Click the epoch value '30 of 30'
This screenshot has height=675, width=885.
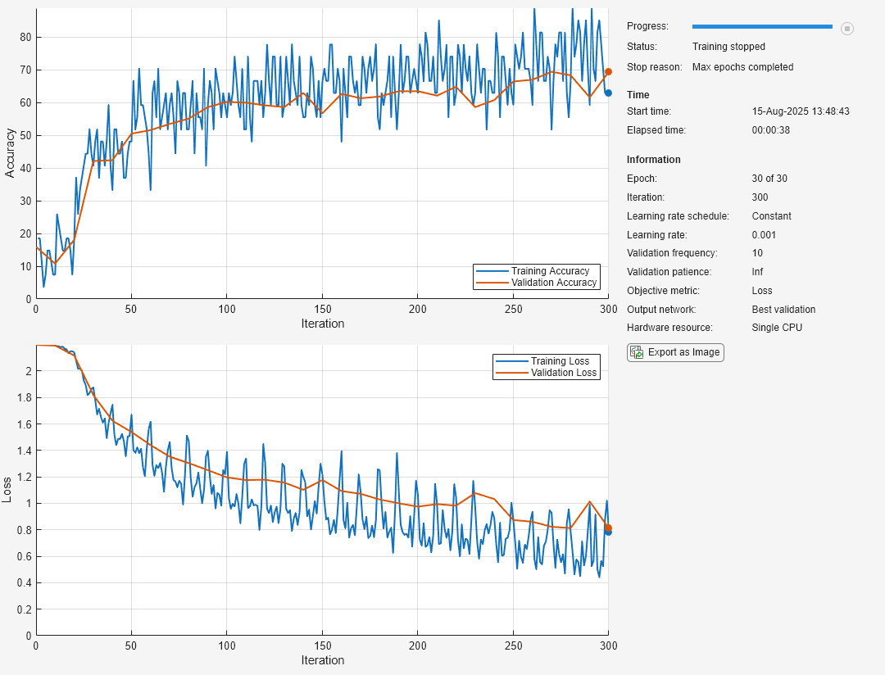pos(769,179)
